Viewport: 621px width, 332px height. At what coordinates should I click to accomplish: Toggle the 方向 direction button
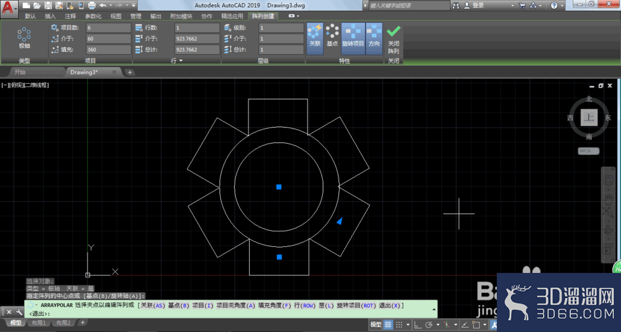point(374,38)
